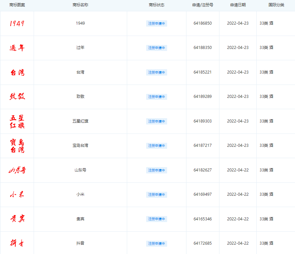Click 注册申请中 status badge for 五星红旗
Screen dimensions: 295x254
[x=156, y=122]
